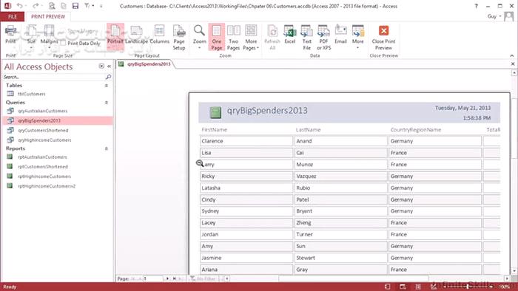Viewport: 518px width, 291px height.
Task: Open the More Pages dropdown
Action: tap(251, 37)
